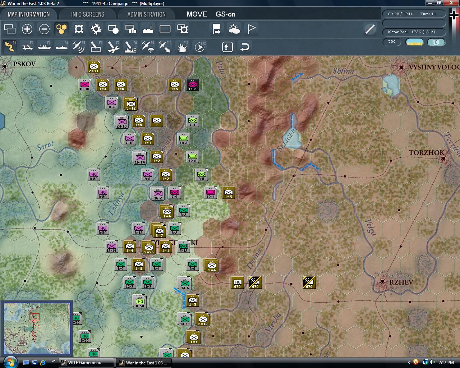460x368 pixels.
Task: Toggle the gear-shaped map info icon
Action: coord(96,29)
